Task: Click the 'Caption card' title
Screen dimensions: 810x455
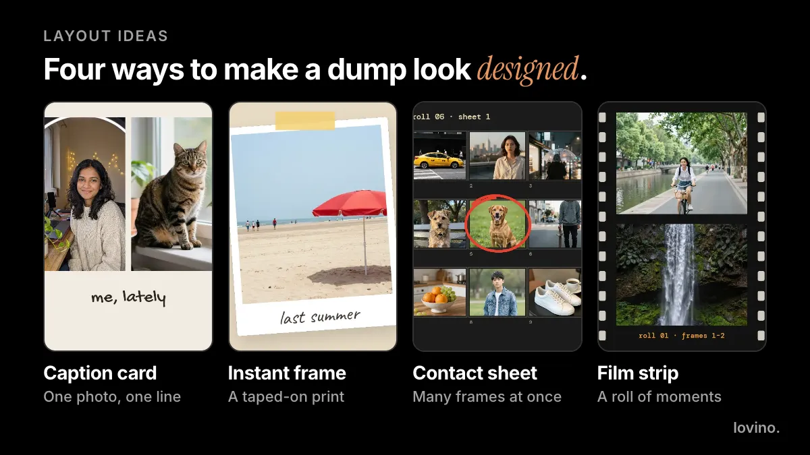Action: point(100,373)
